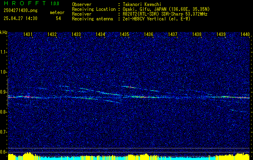Click the 1437 time marker

pyautogui.click(x=173, y=34)
